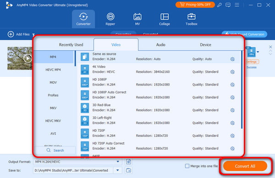Switch to the Video tab

pos(116,45)
